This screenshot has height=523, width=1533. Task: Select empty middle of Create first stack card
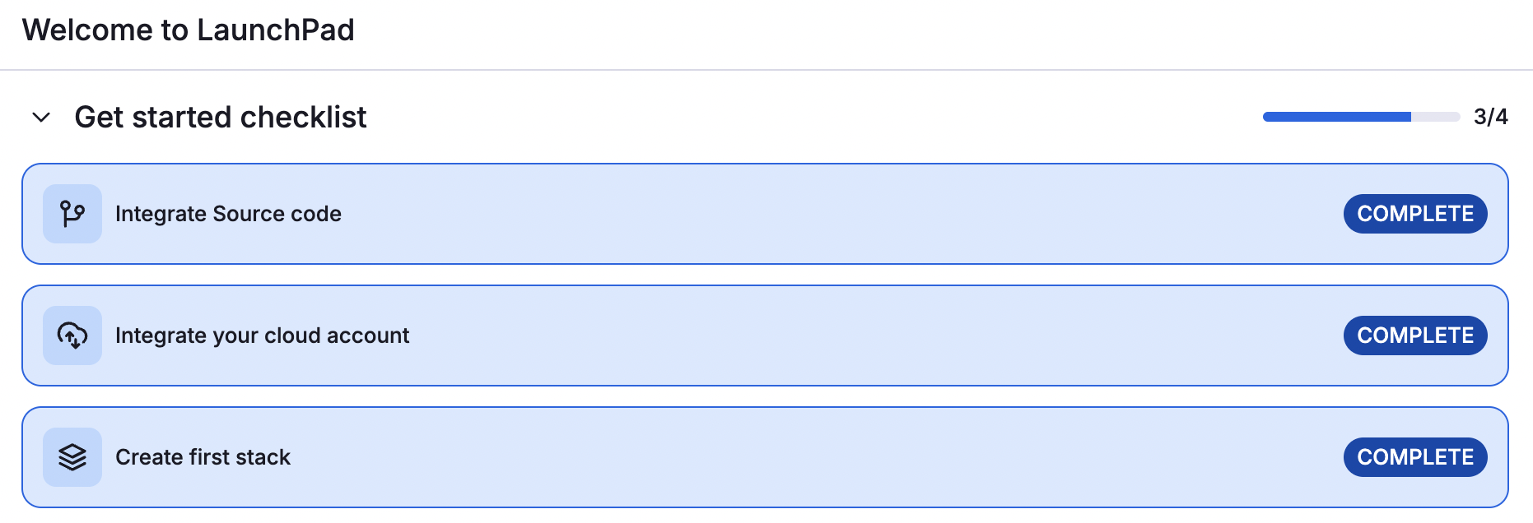tap(823, 457)
